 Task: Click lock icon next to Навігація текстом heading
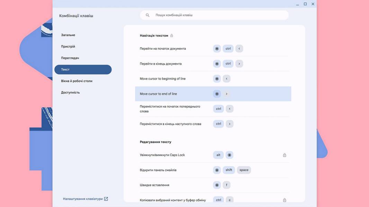(172, 36)
